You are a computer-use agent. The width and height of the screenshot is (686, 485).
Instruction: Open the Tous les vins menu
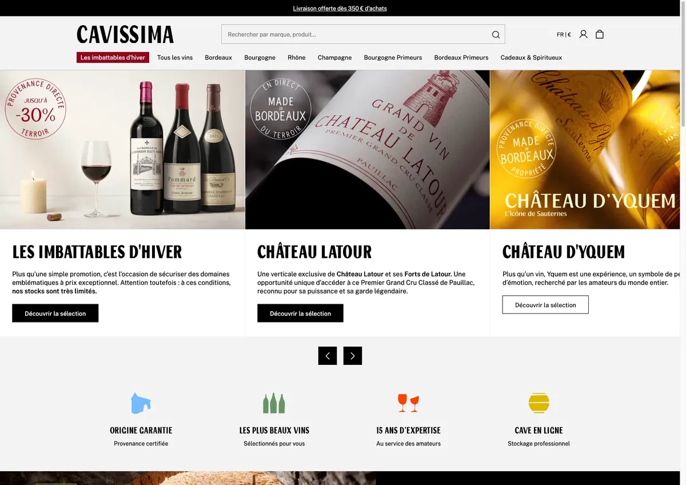click(175, 57)
